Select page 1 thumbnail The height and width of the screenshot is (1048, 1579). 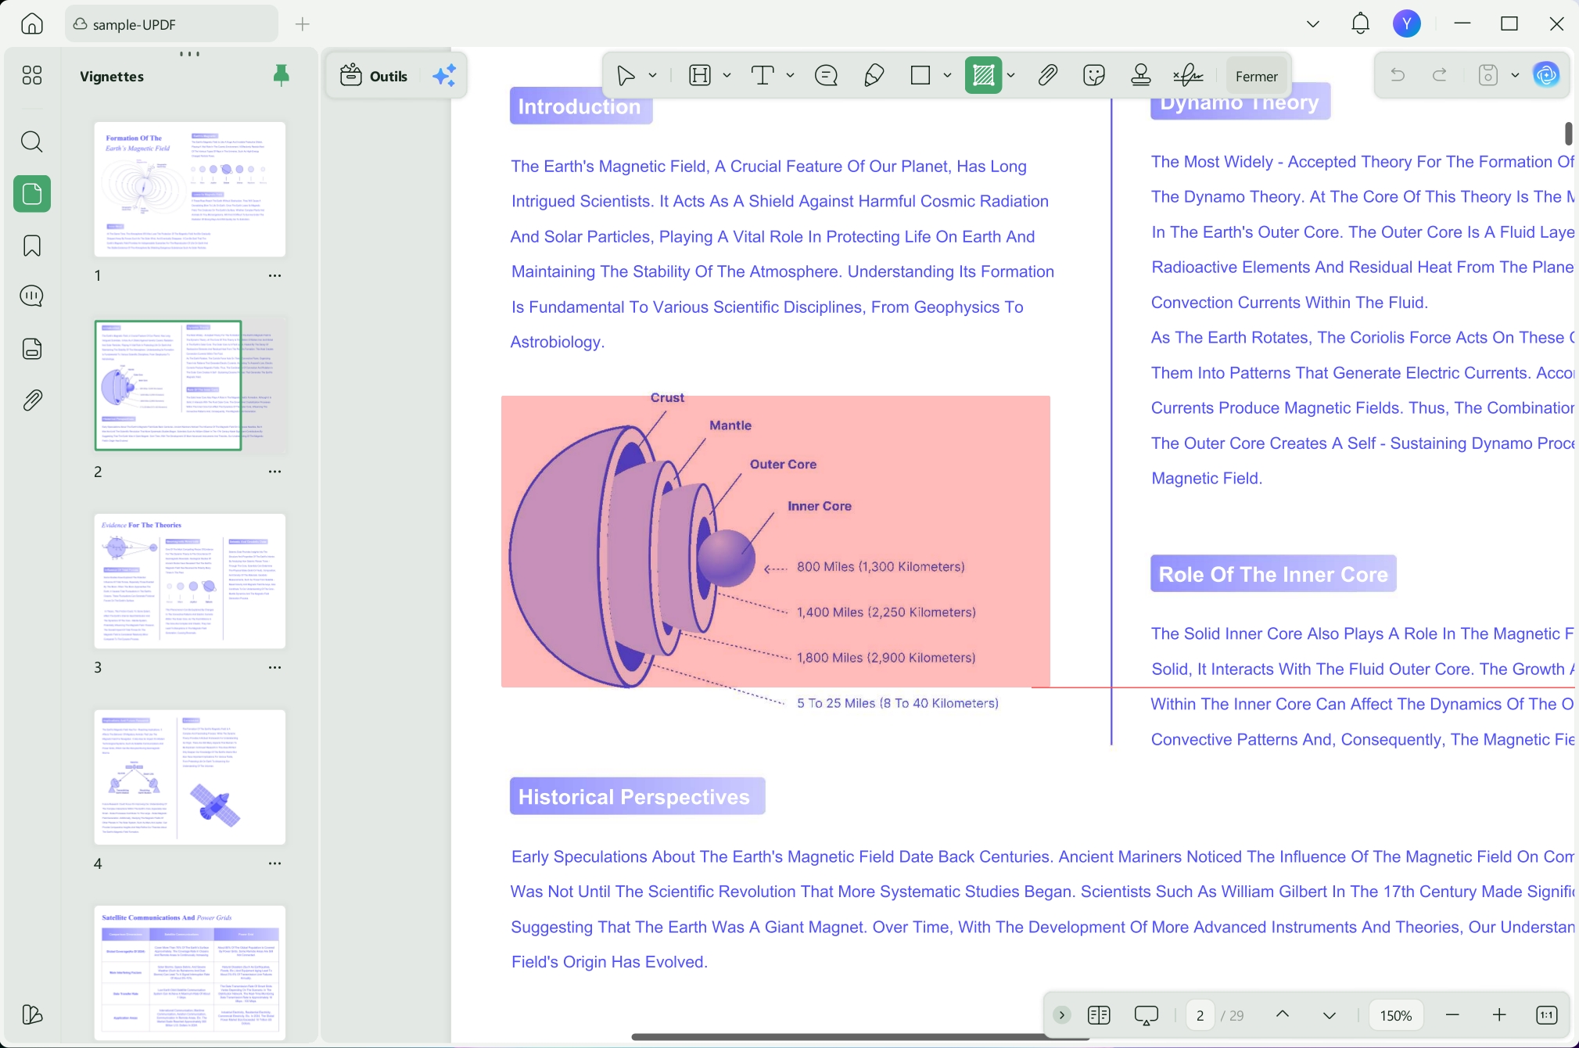coord(190,189)
